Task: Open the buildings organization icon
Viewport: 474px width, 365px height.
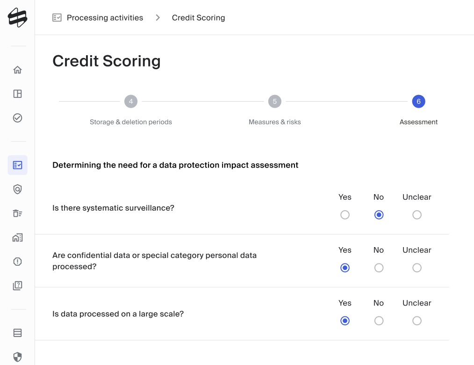Action: coord(18,238)
